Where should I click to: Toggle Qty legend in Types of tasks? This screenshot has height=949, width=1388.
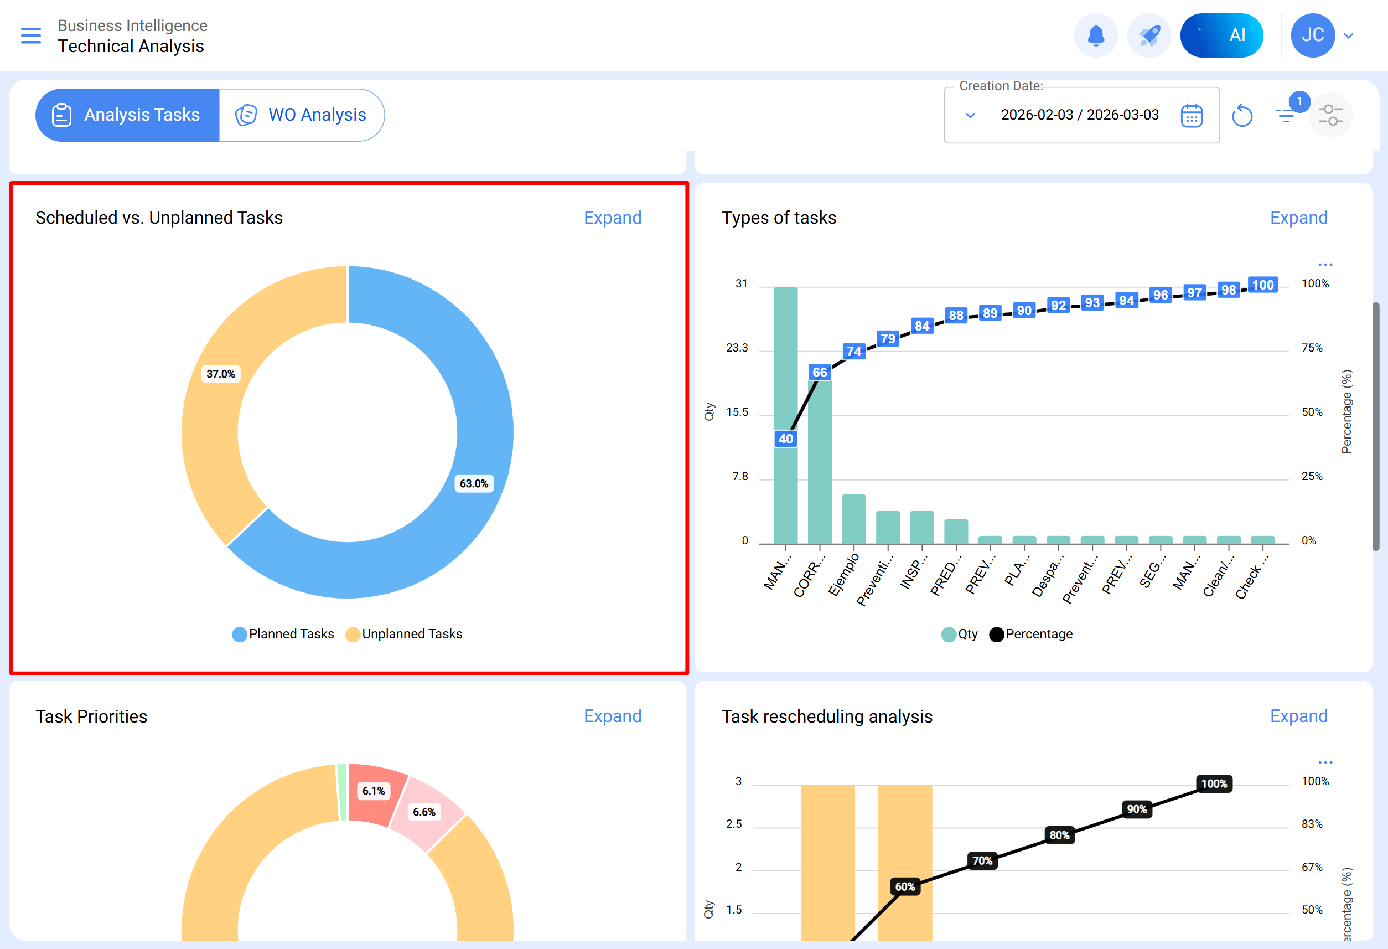960,634
